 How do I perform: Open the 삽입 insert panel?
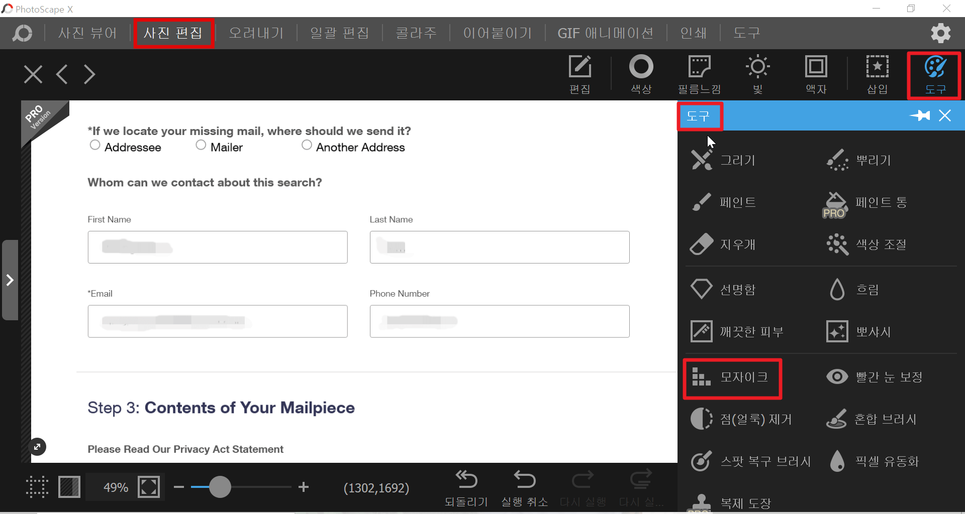tap(878, 74)
